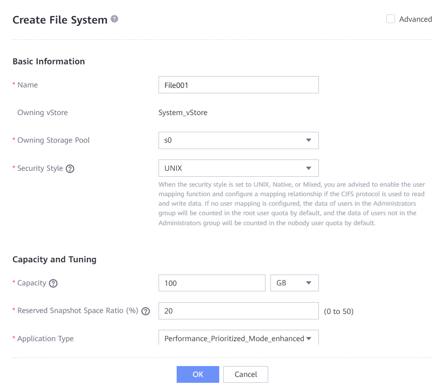Click the Name field containing File001
Viewport: 443px width, 386px height.
238,85
